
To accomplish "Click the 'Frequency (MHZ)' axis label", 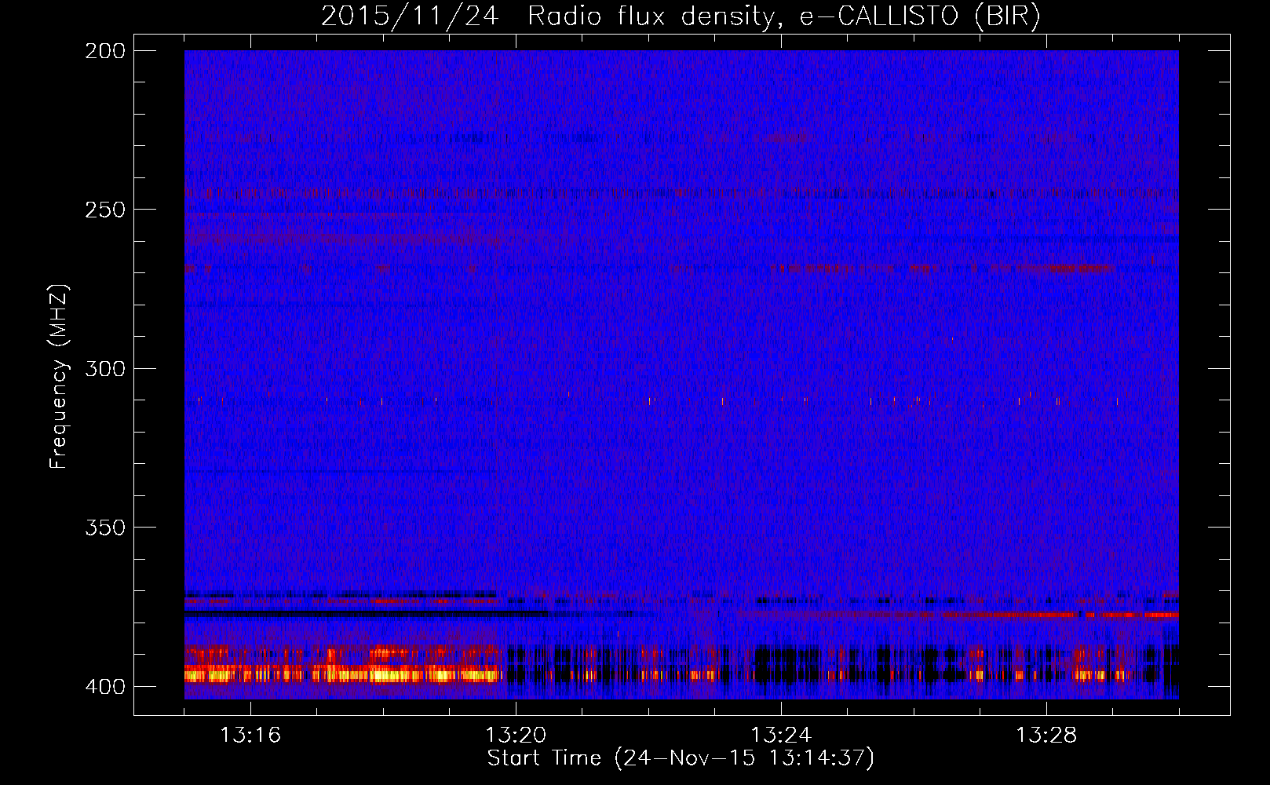I will 59,376.
